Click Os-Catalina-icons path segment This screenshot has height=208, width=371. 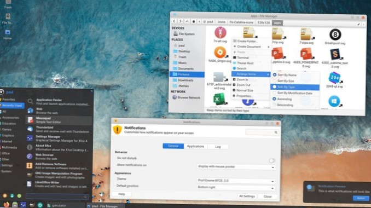point(241,22)
